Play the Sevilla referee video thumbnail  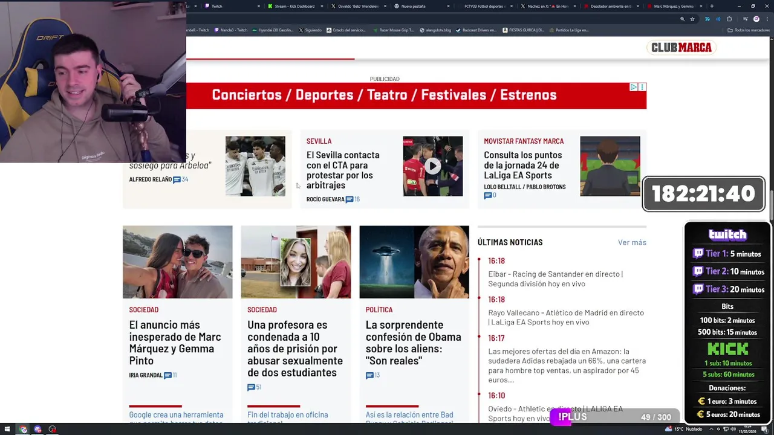pyautogui.click(x=433, y=166)
